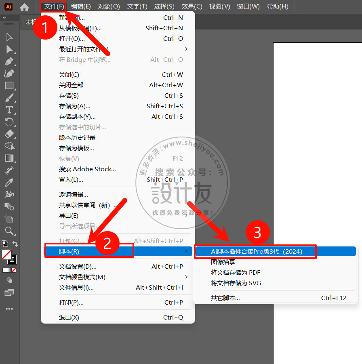The width and height of the screenshot is (362, 364).
Task: Swap fill and stroke colors
Action: (15, 244)
